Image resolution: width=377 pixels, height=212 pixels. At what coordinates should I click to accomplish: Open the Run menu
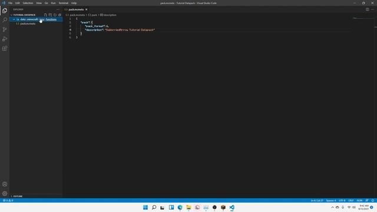click(x=54, y=3)
